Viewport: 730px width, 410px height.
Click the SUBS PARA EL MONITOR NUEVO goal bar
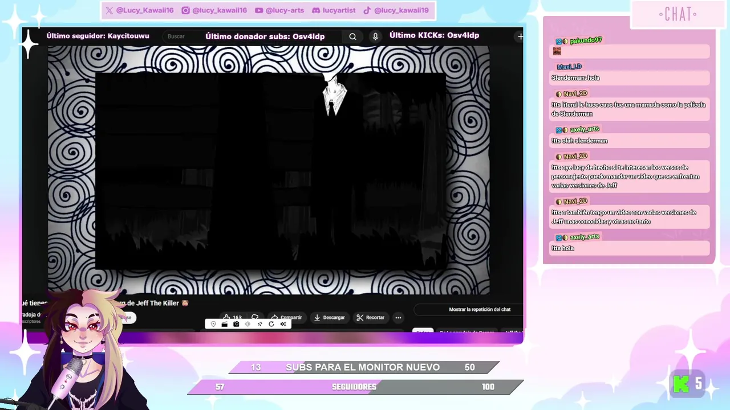point(363,367)
